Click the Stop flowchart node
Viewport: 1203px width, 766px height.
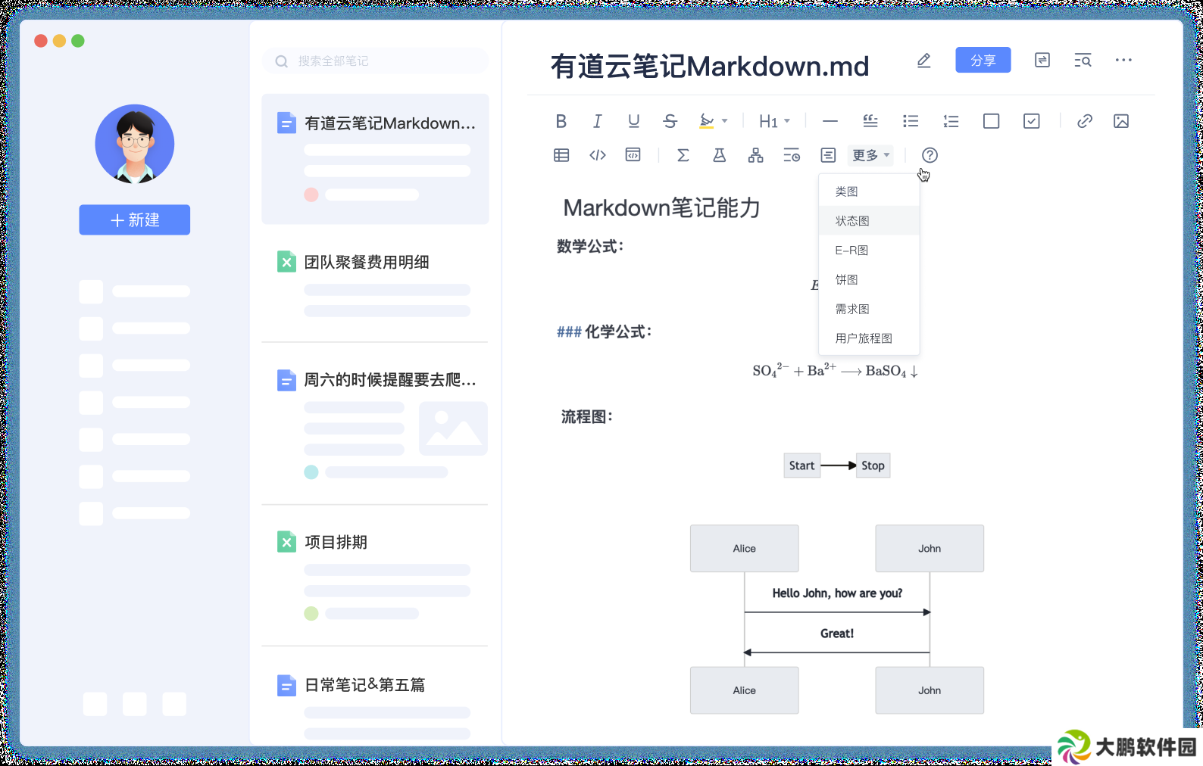point(873,466)
